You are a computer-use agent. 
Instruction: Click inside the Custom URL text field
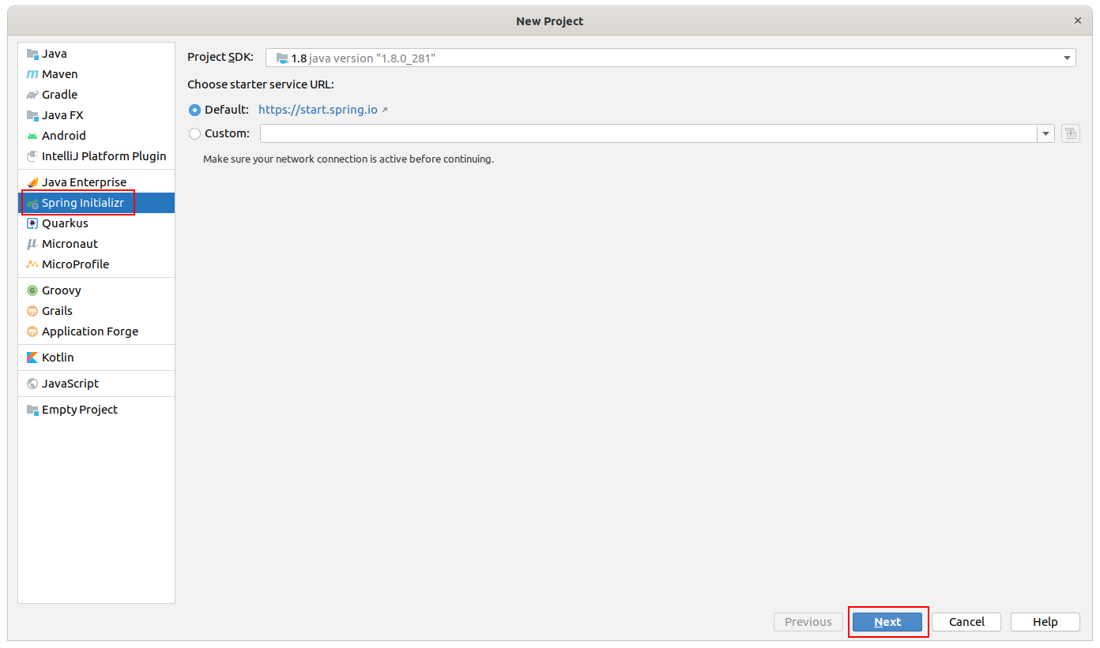pos(648,133)
